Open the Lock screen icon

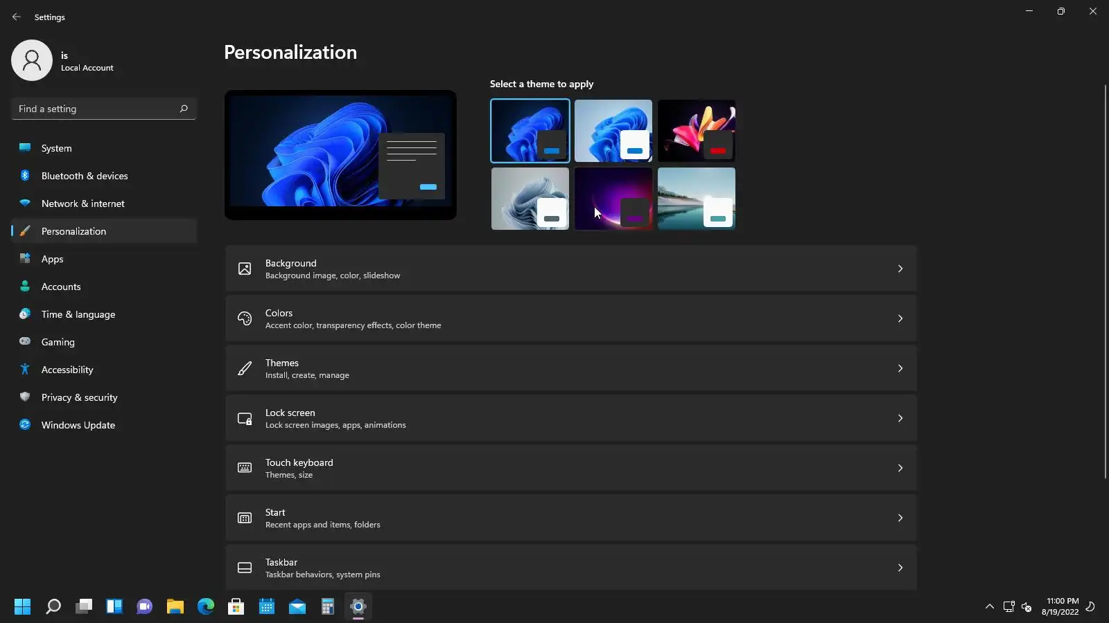tap(245, 418)
